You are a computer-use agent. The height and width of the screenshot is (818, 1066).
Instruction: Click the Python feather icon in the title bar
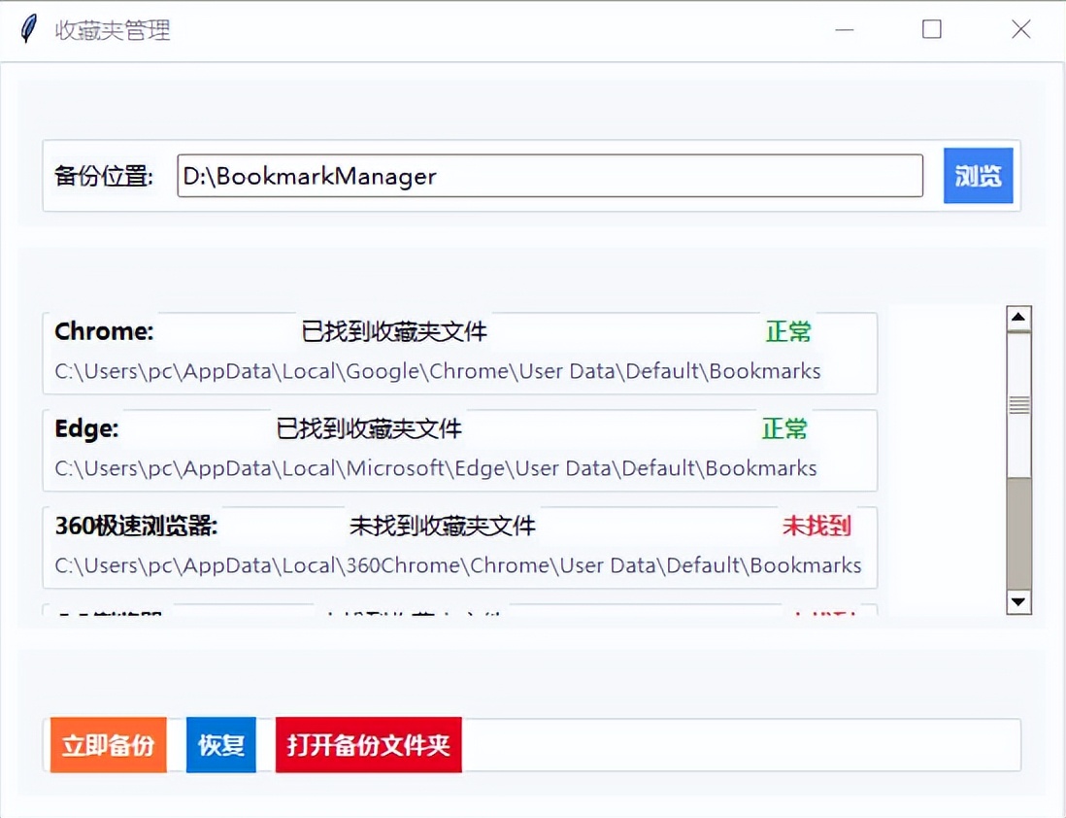[28, 28]
